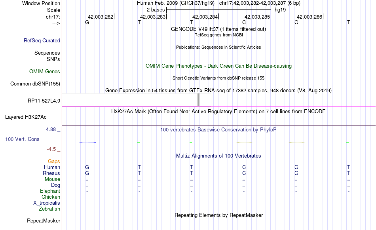Click the Scale label on the left
The image size is (376, 230).
point(53,10)
